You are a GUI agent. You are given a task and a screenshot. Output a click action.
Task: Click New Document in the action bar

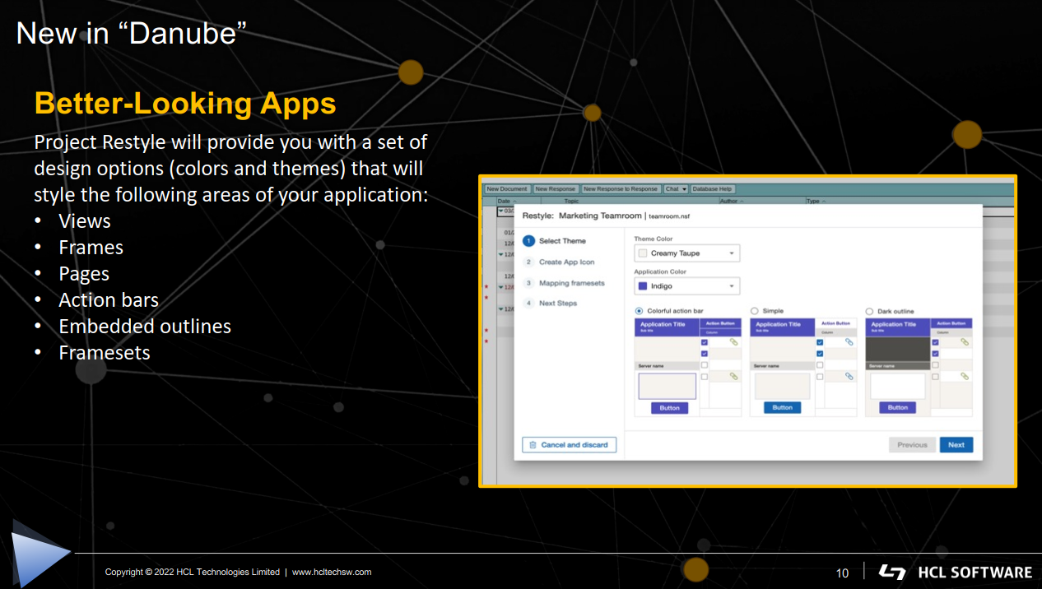(507, 189)
